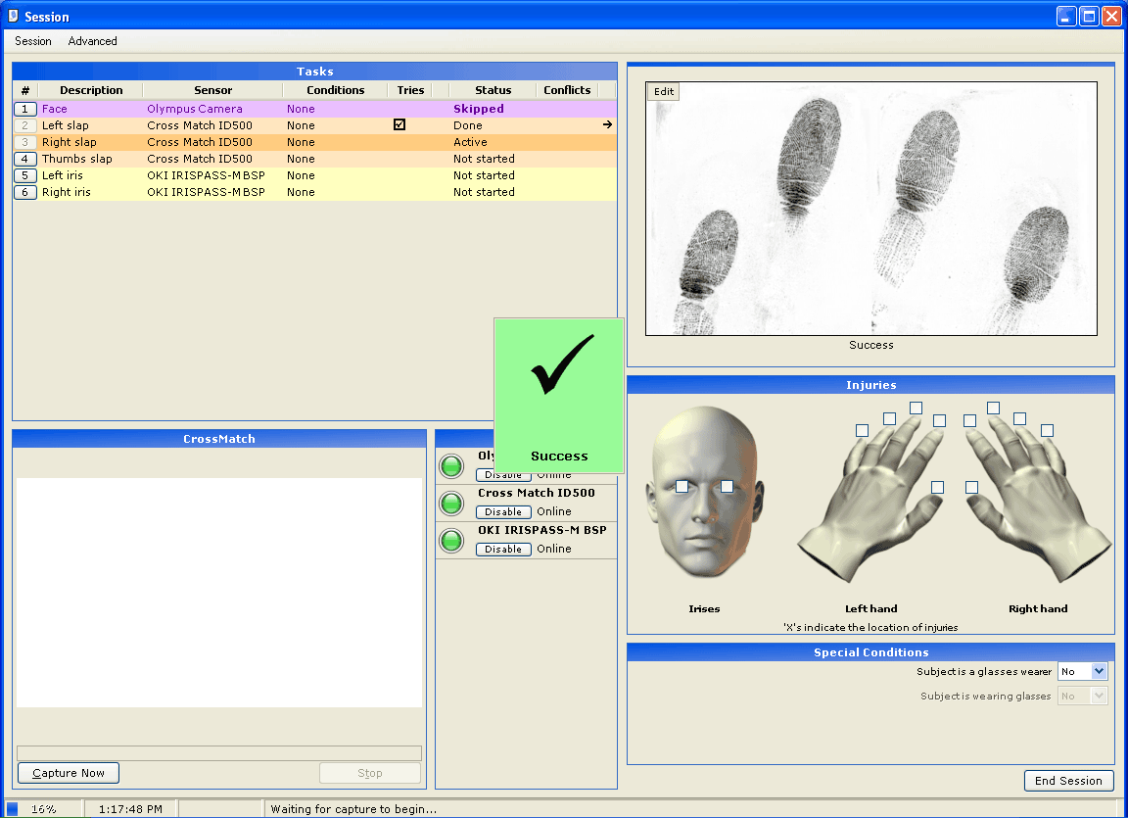Click the arrow icon on Left slap row
The image size is (1128, 818).
[607, 125]
